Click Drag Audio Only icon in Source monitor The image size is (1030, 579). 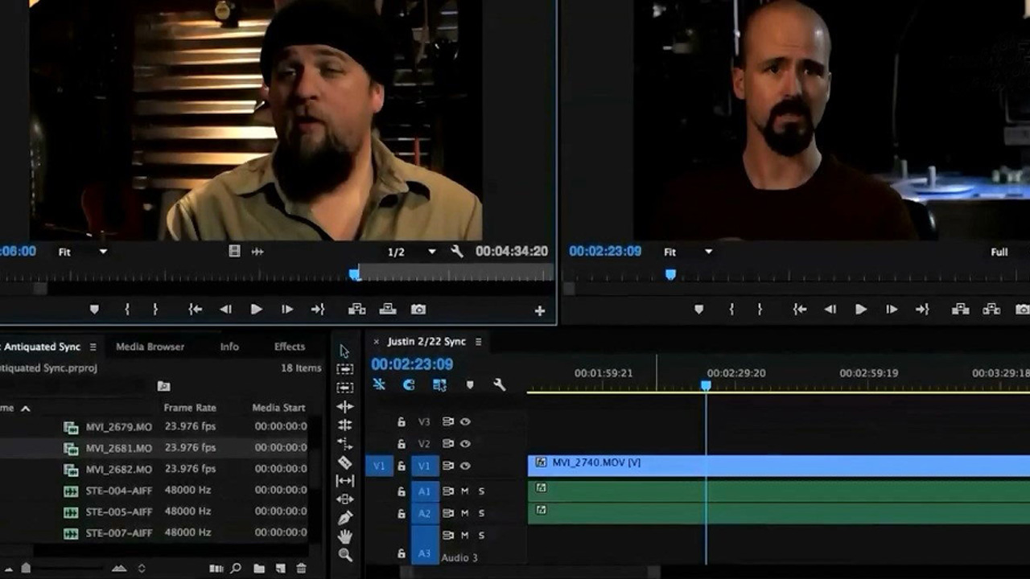[x=257, y=252]
